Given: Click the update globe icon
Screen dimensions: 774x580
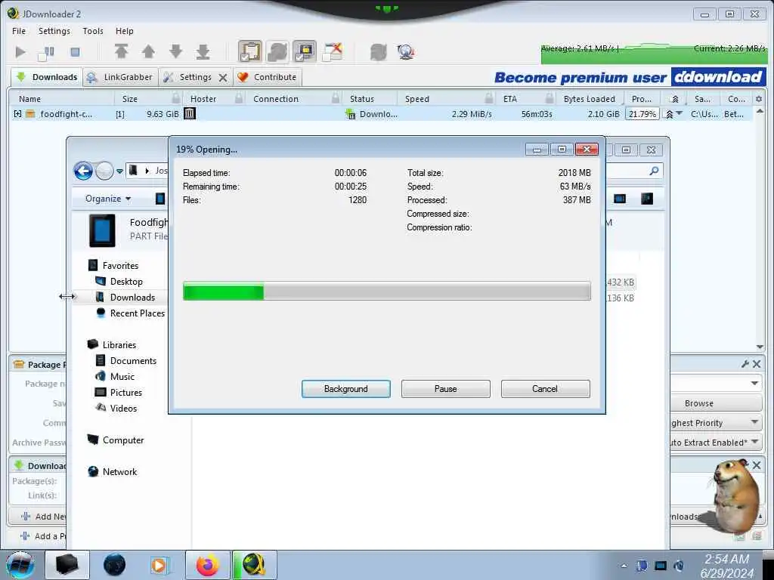Looking at the screenshot, I should tap(406, 52).
